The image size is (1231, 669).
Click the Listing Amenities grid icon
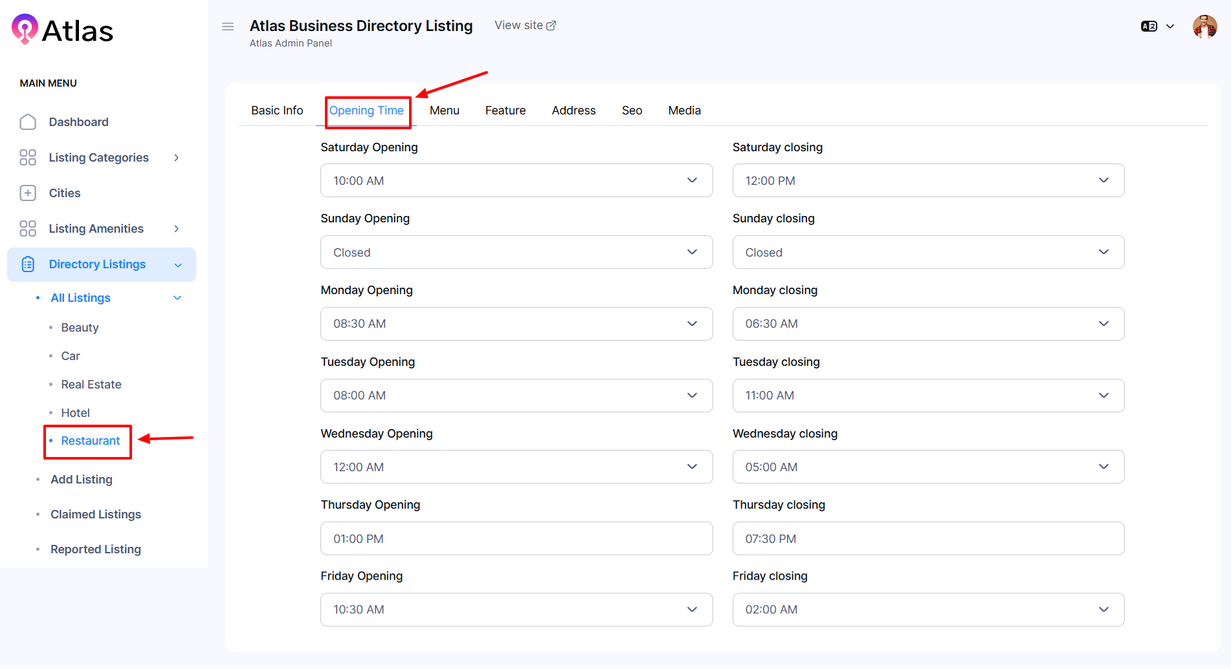(28, 229)
